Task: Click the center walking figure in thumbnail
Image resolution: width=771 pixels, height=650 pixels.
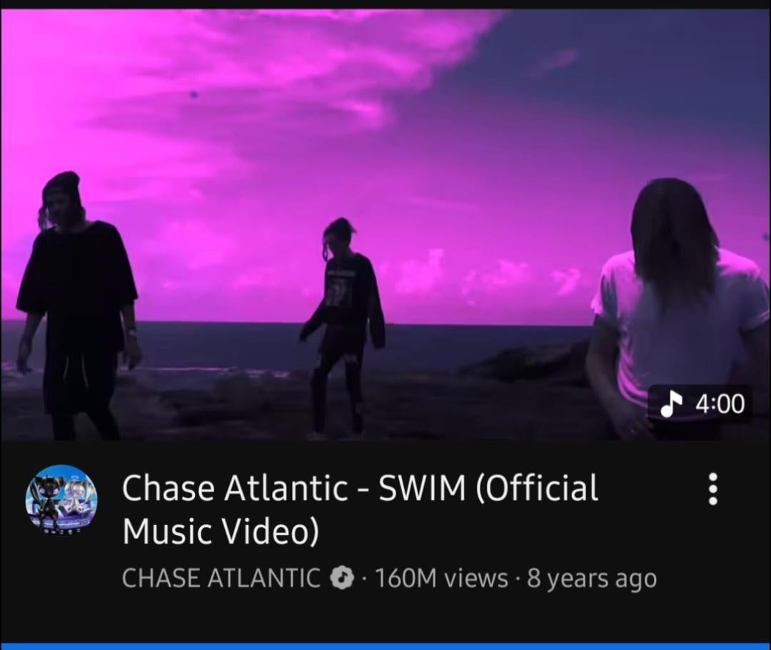Action: tap(343, 328)
